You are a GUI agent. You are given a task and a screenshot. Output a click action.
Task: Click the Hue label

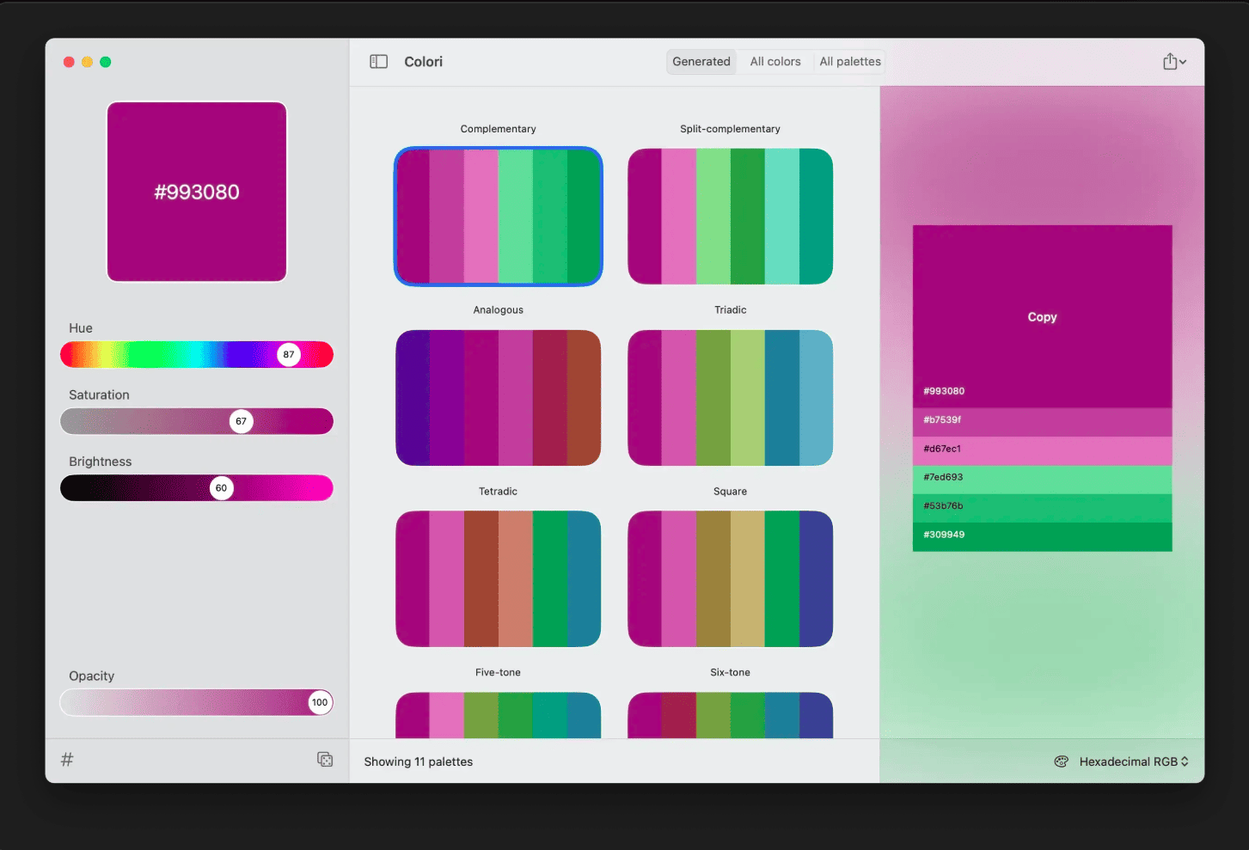[x=81, y=328]
